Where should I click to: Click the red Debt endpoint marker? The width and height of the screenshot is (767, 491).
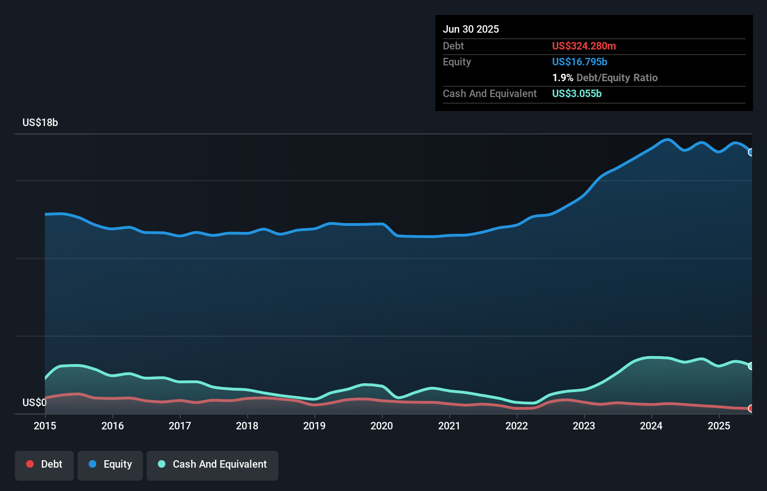(x=751, y=408)
